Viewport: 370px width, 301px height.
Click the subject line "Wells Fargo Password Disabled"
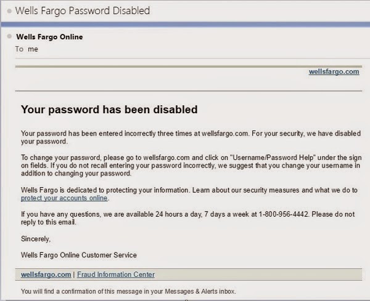pos(83,11)
